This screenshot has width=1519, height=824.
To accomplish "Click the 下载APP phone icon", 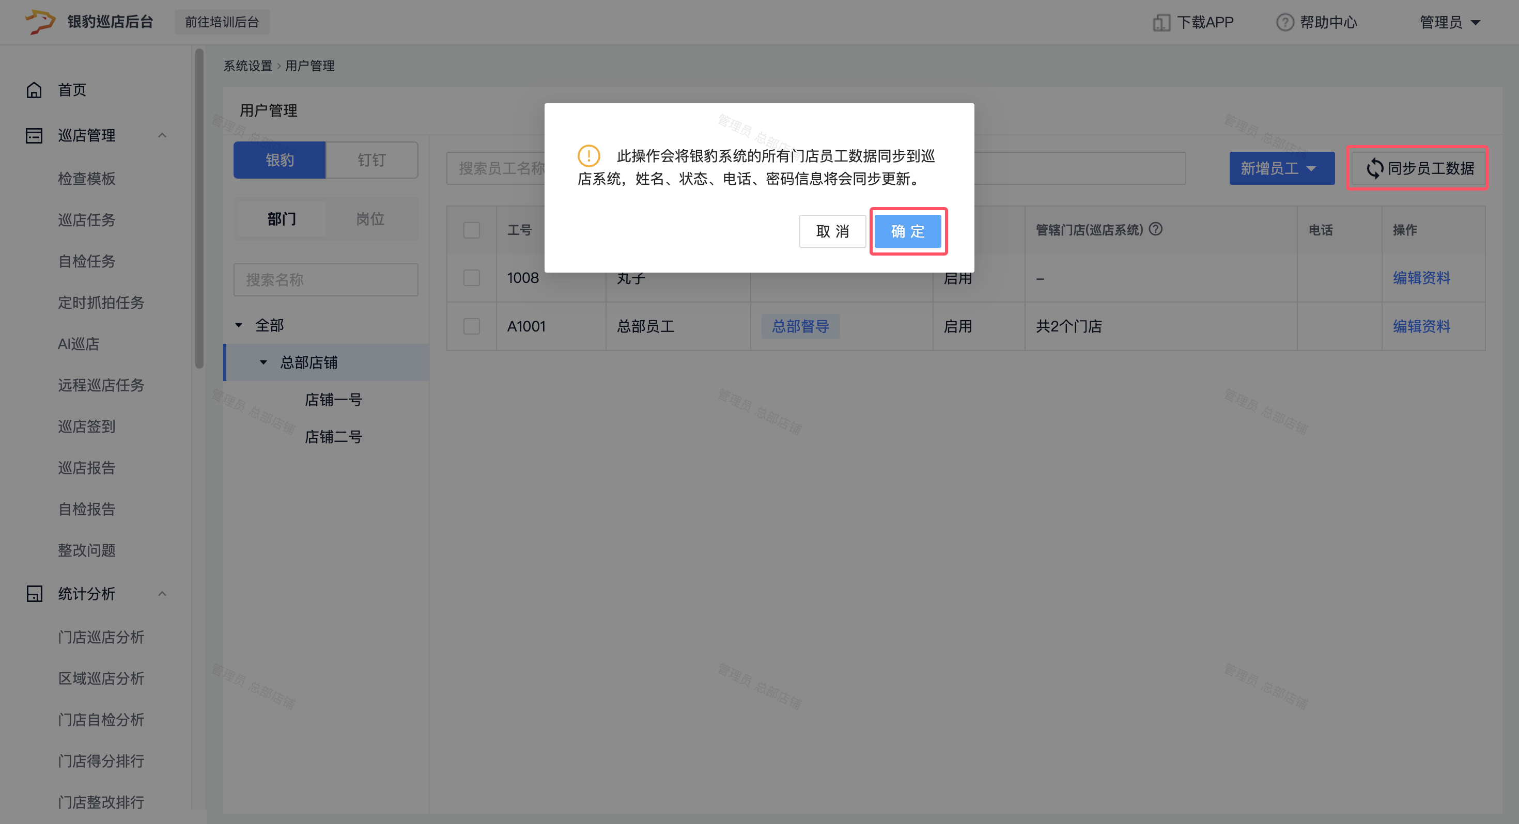I will click(x=1161, y=22).
